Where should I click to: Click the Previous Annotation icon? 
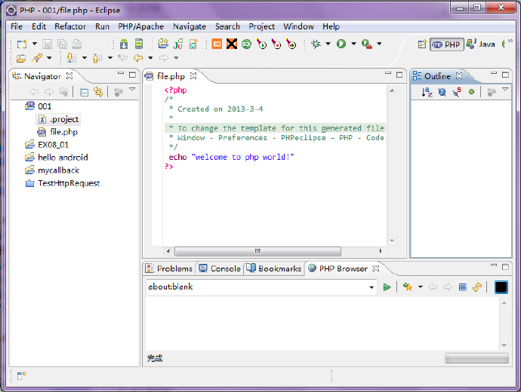[97, 58]
